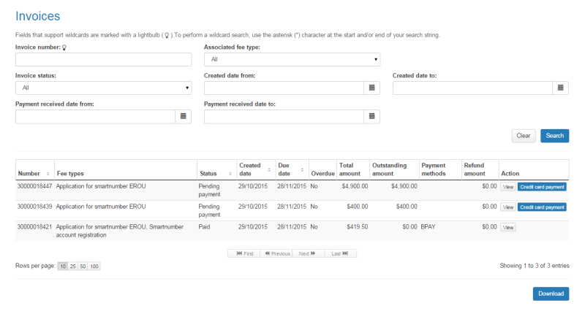The image size is (585, 311).
Task: Click the Payment received date to field
Action: click(284, 117)
